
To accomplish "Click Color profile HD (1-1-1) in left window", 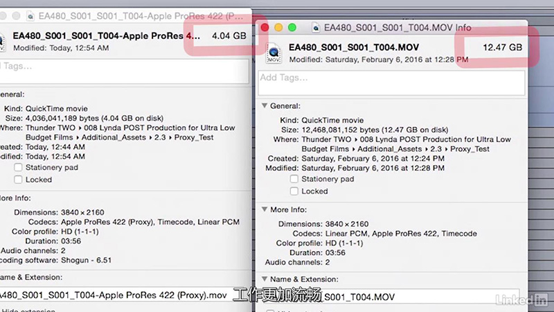I will [80, 232].
